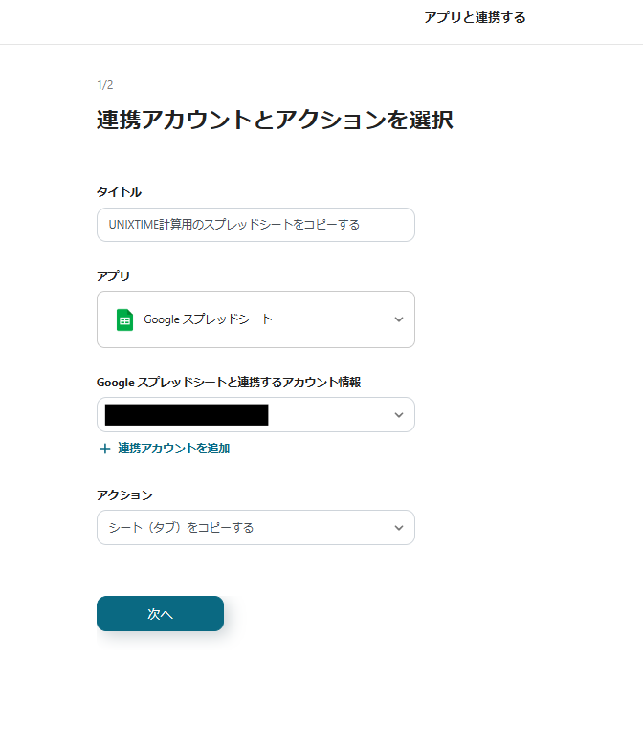Click the シート（タブ）をコピーする action value
The width and height of the screenshot is (643, 747).
pyautogui.click(x=181, y=528)
